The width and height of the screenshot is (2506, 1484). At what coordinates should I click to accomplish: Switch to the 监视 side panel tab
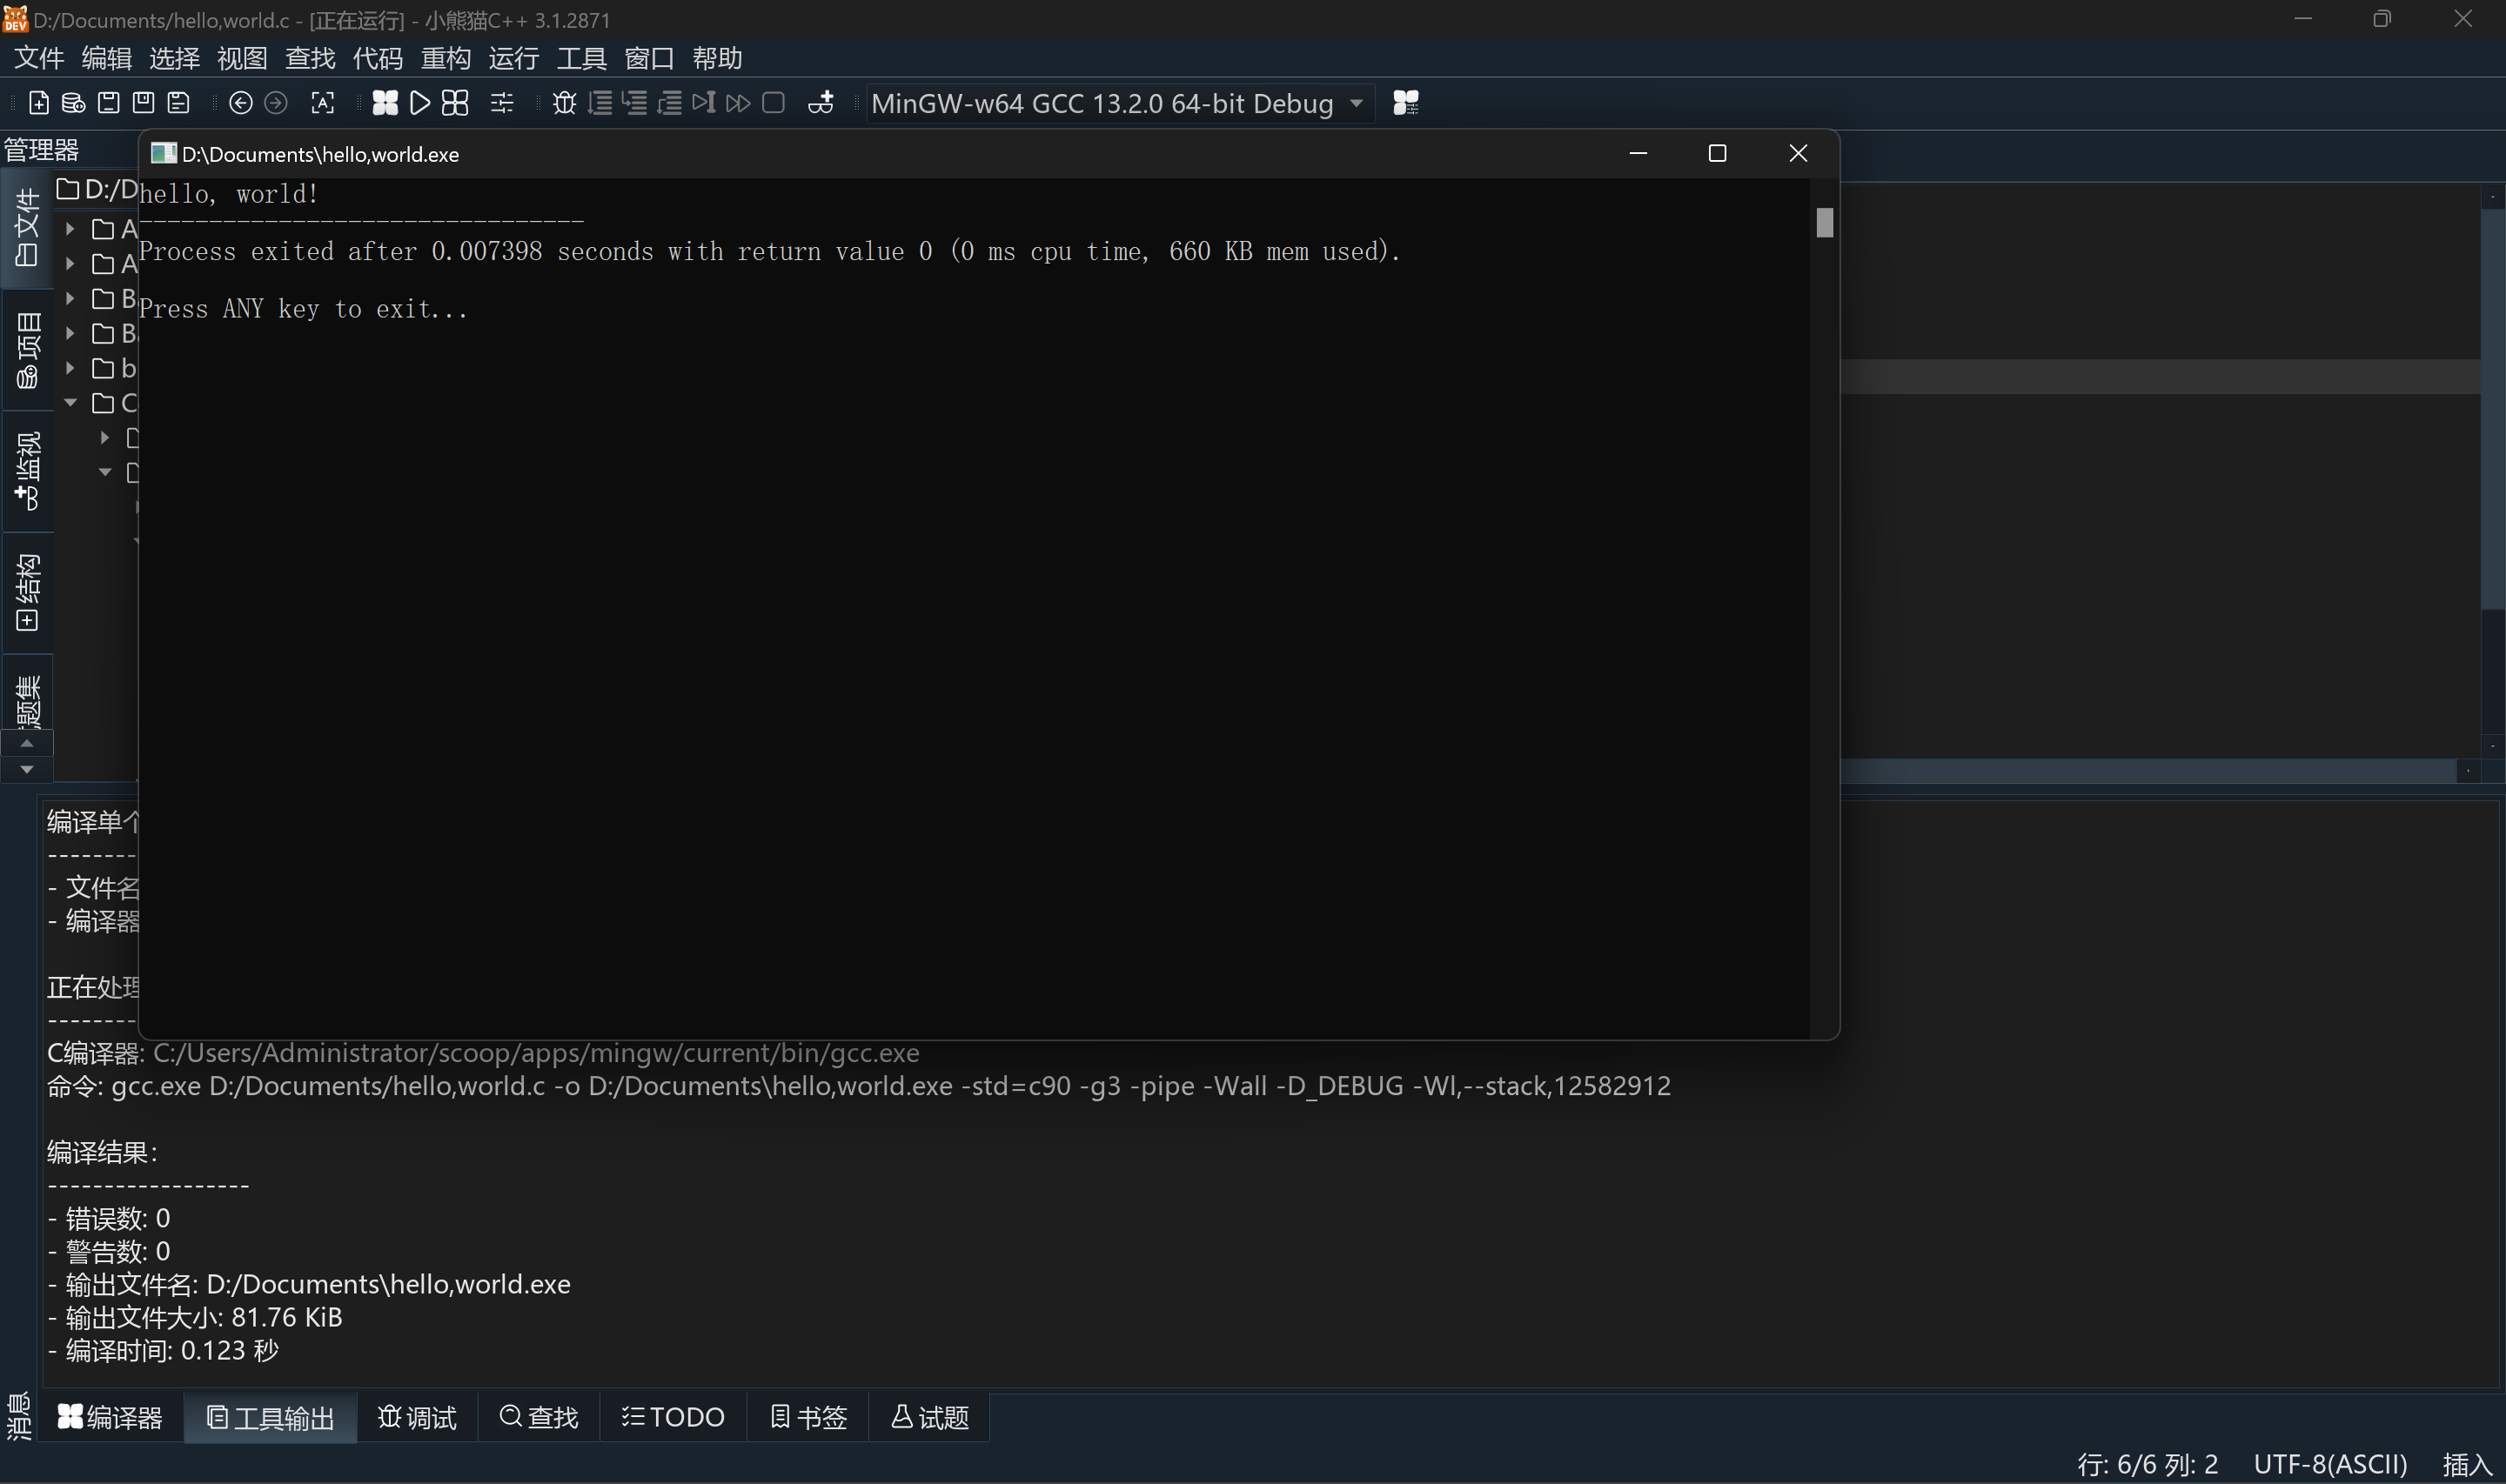click(27, 471)
